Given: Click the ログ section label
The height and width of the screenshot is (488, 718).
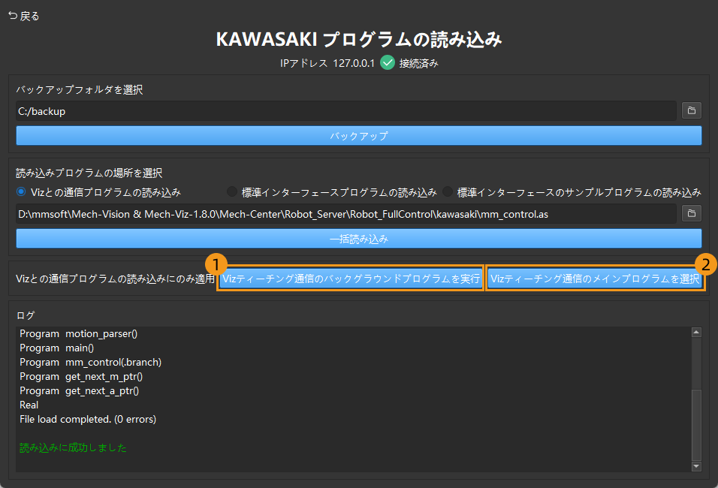Looking at the screenshot, I should click(26, 315).
